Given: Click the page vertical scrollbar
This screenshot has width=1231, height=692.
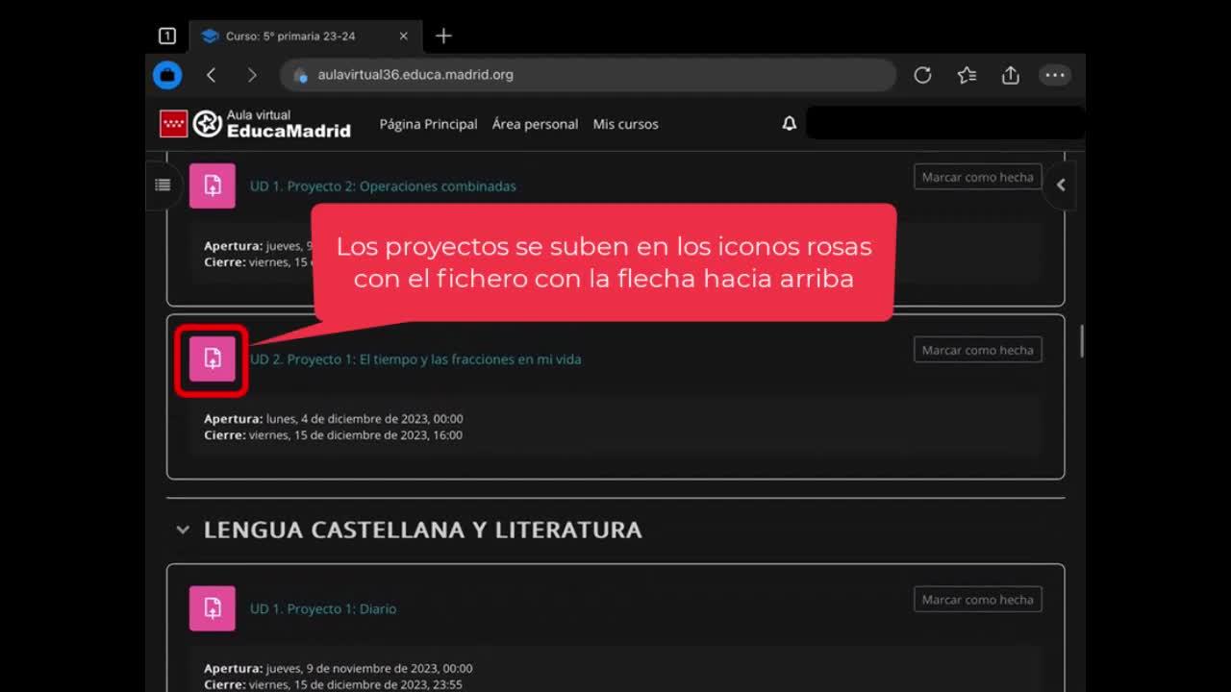Looking at the screenshot, I should pos(1081,341).
